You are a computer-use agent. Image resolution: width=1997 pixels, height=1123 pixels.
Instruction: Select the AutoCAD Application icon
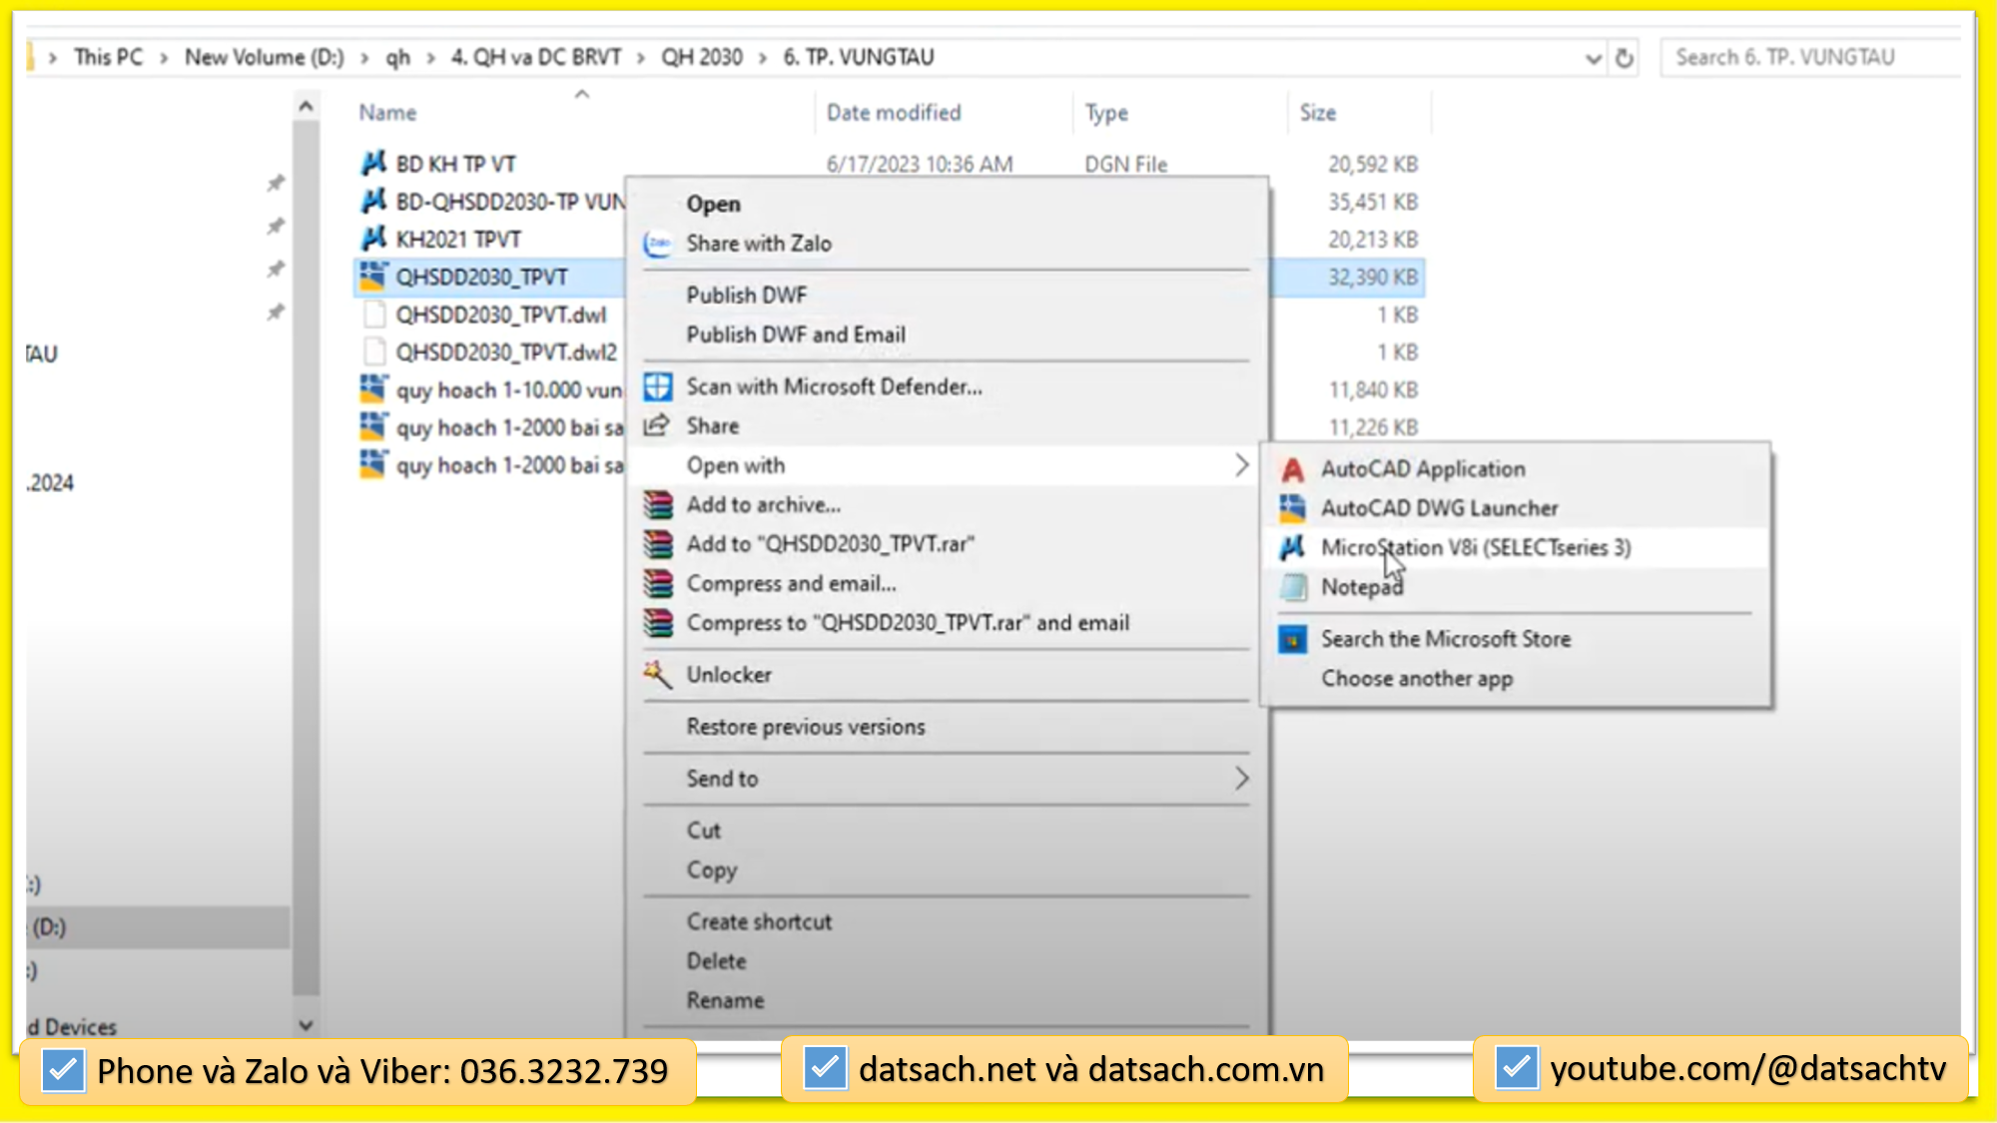coord(1292,468)
